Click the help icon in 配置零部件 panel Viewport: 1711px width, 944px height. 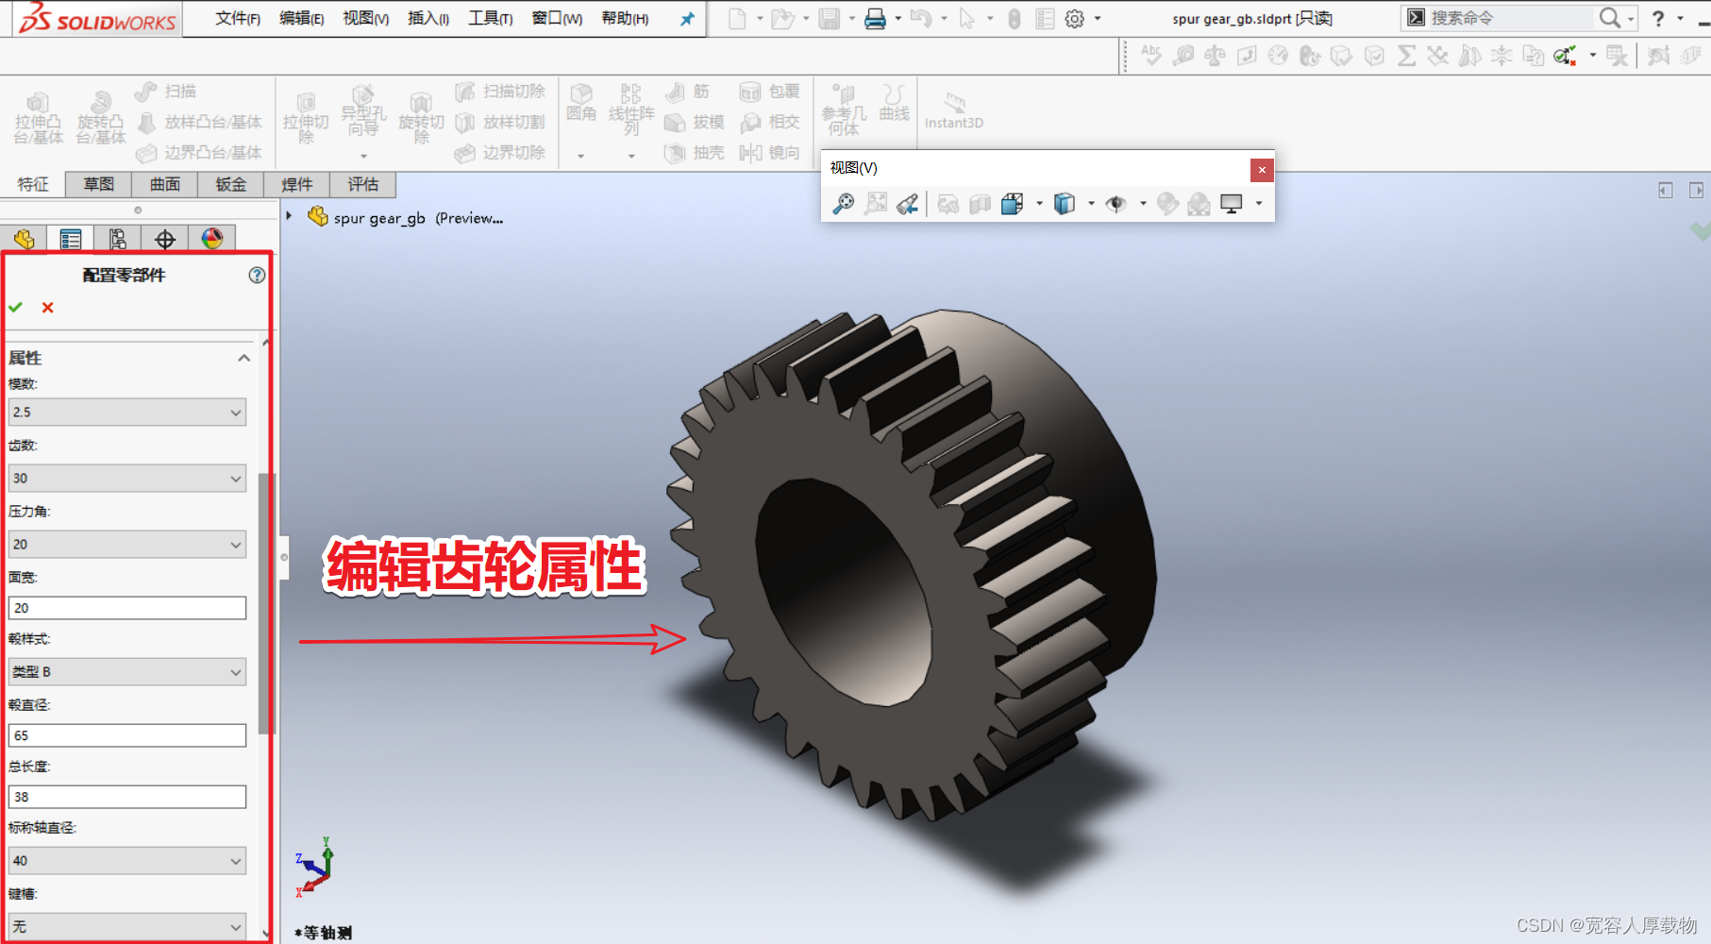coord(257,275)
